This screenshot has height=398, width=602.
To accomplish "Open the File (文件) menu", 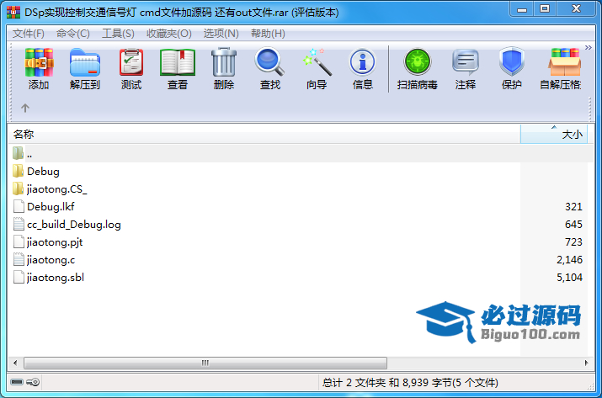I will pyautogui.click(x=29, y=34).
